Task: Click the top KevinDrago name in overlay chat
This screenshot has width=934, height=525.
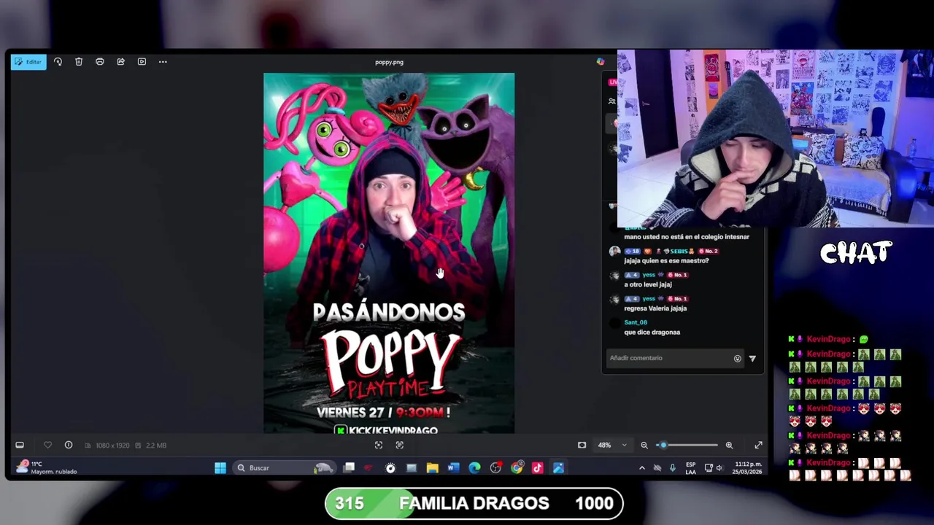Action: (828, 339)
